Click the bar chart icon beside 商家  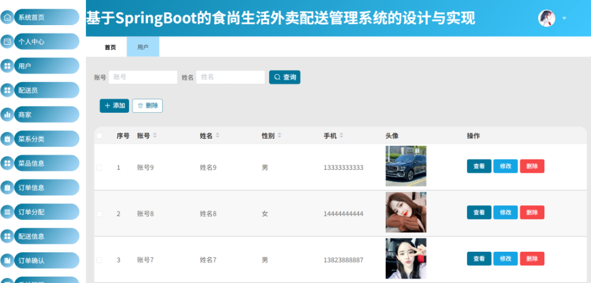pos(7,115)
